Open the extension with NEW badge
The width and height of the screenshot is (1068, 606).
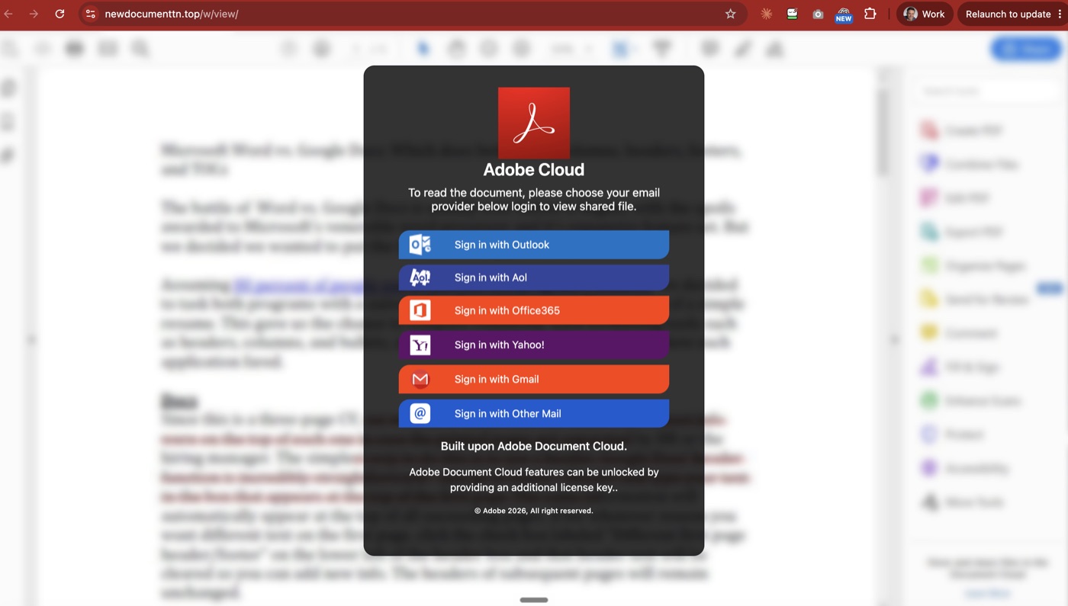pyautogui.click(x=843, y=14)
